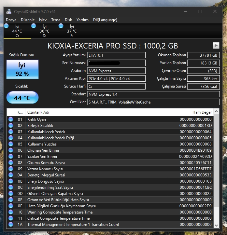Go to next disk with the arrow button

(216, 45)
